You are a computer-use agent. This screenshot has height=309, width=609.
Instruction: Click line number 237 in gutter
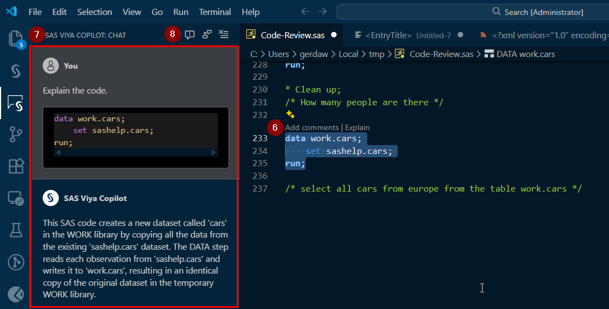click(260, 189)
